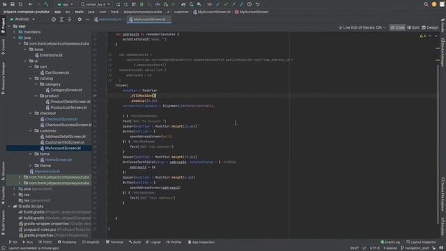This screenshot has width=446, height=251.
Task: Click the Collapse All icon in Project panel
Action: [x=70, y=20]
